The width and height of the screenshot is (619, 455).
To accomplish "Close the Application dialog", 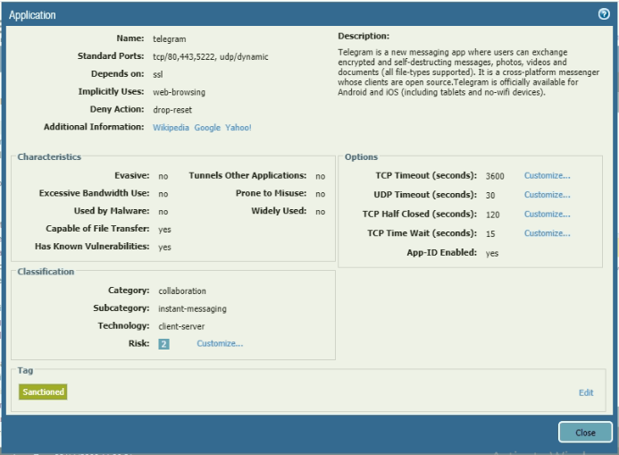I will click(585, 433).
